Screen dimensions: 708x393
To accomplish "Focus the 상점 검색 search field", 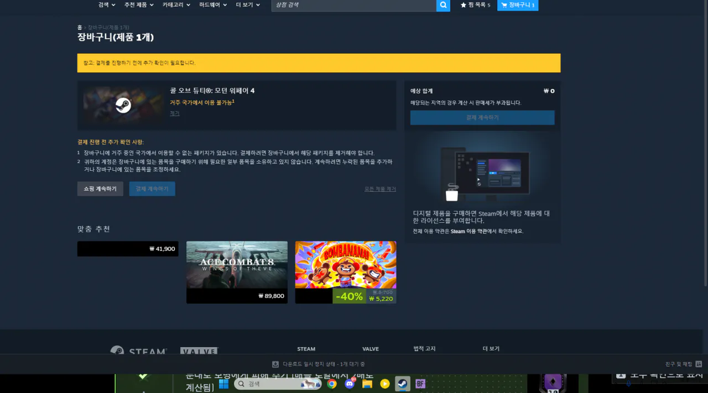I will [353, 5].
